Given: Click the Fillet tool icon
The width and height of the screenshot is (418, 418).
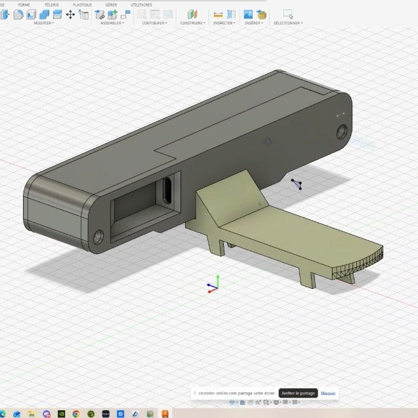Looking at the screenshot, I should [x=18, y=14].
